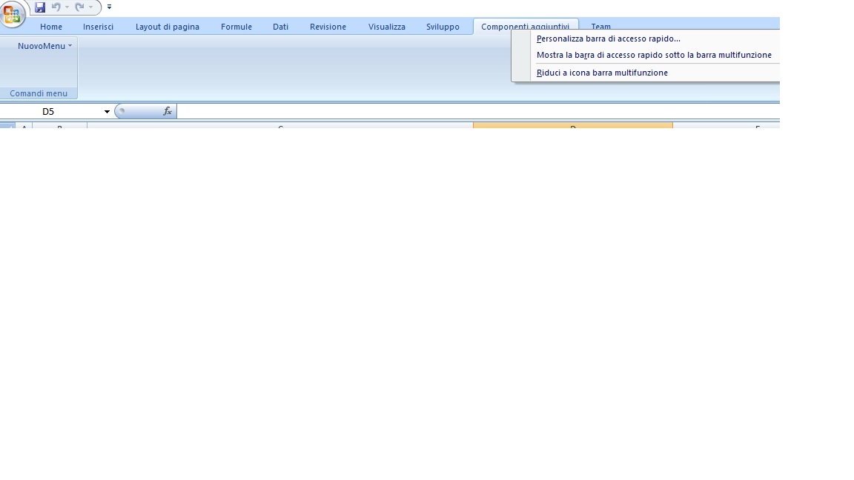The width and height of the screenshot is (854, 480).
Task: Click the Select All corner button
Action: [x=7, y=126]
